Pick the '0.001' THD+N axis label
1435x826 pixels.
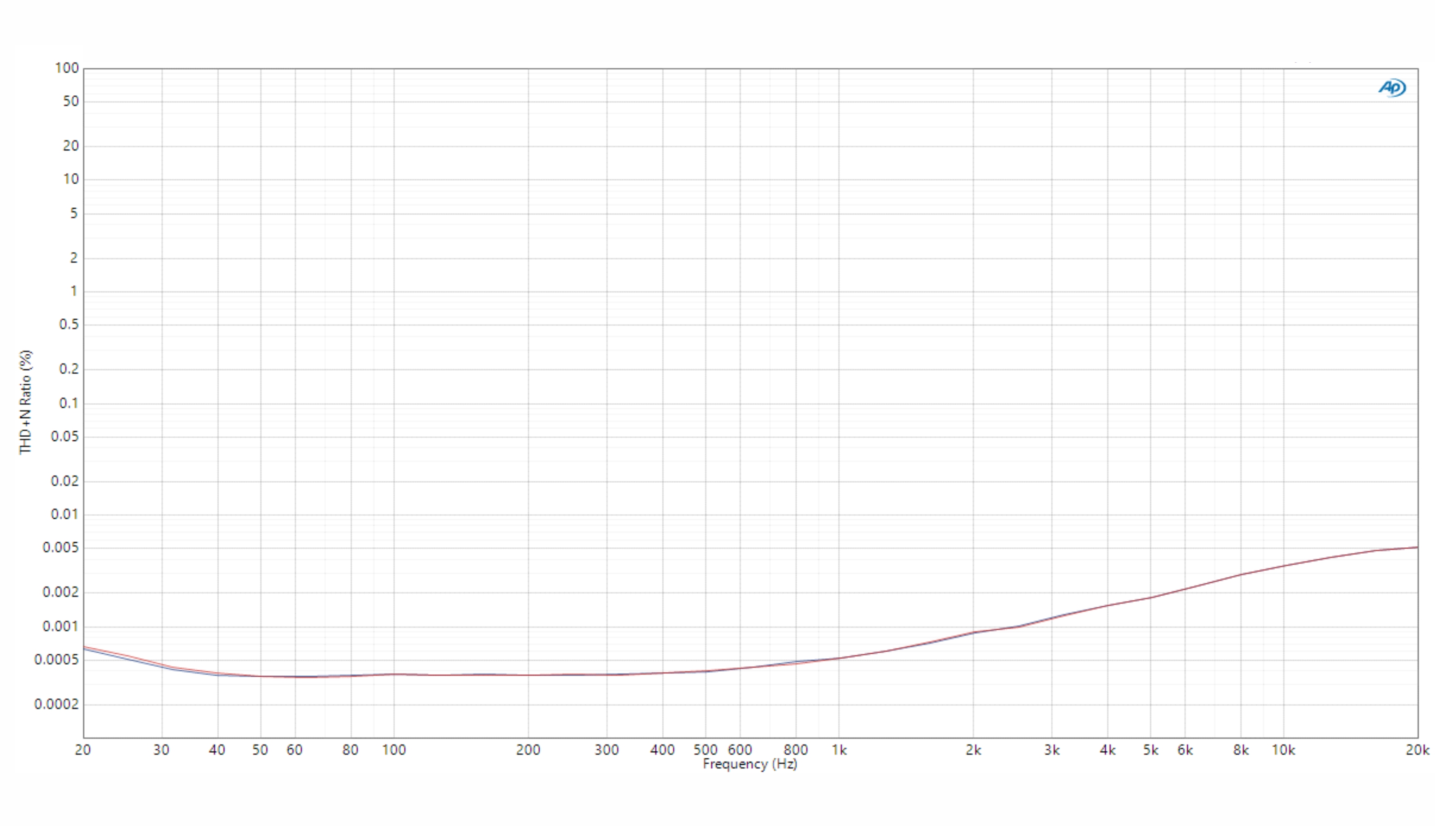[x=61, y=627]
